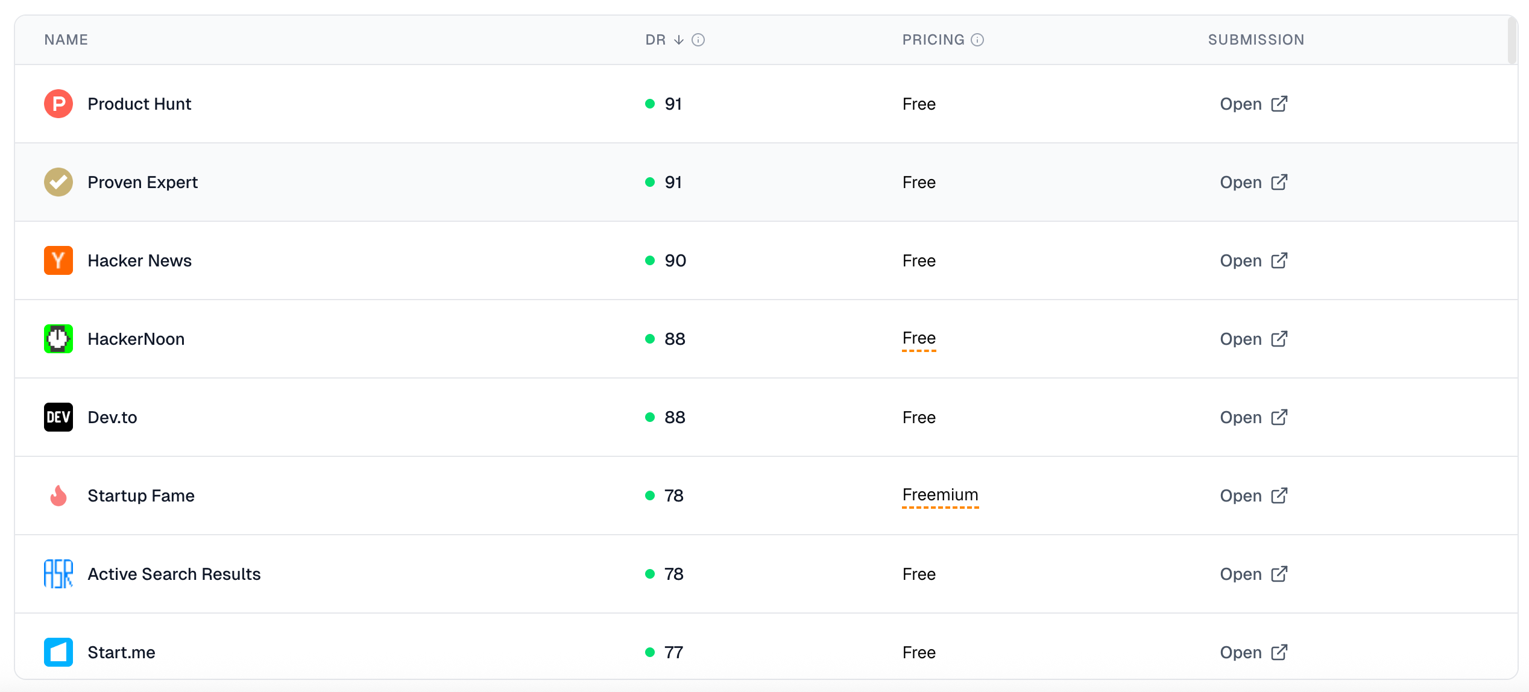Click the Product Hunt logo icon
Screen dimensions: 1529x692
click(x=58, y=104)
